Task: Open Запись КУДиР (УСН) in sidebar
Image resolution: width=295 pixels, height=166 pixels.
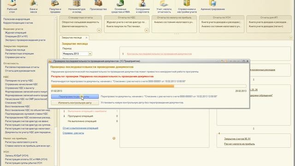Action: (x=17, y=156)
